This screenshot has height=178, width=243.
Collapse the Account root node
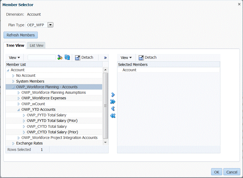tap(8, 70)
